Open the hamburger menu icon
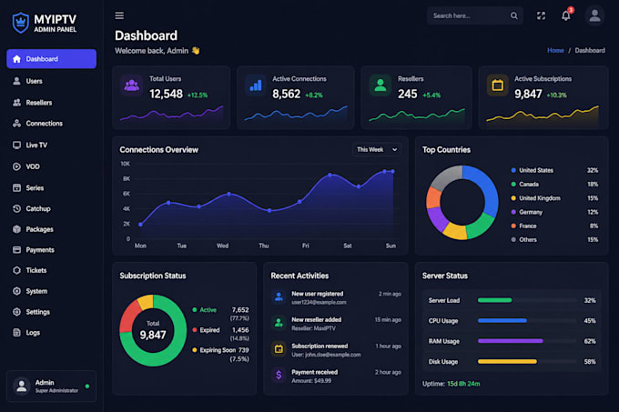Image resolution: width=619 pixels, height=412 pixels. (x=119, y=15)
